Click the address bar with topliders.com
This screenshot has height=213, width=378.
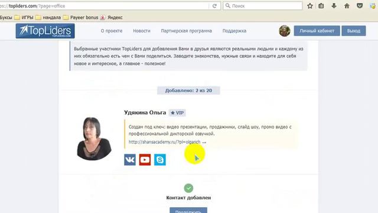[x=104, y=6]
